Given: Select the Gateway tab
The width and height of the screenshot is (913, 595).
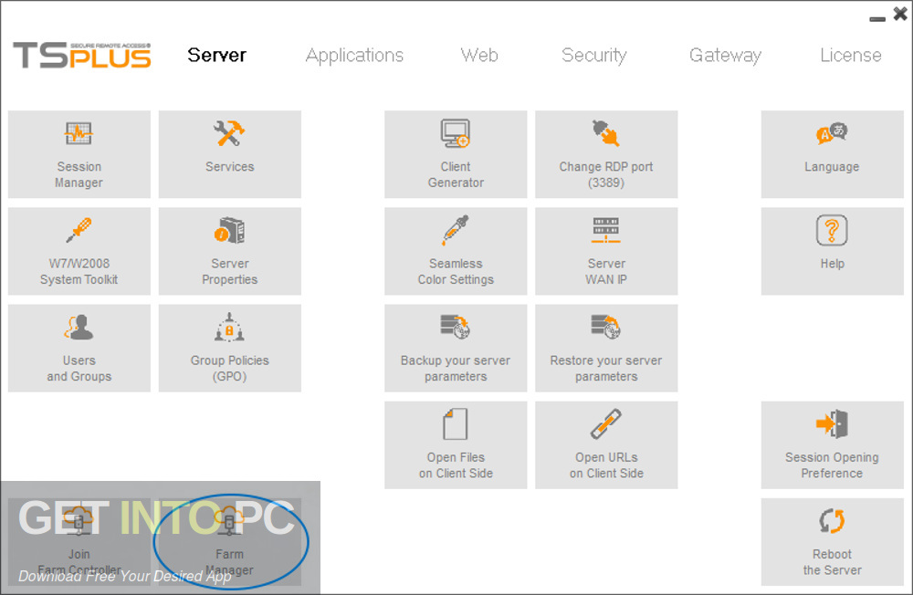Looking at the screenshot, I should click(x=725, y=56).
